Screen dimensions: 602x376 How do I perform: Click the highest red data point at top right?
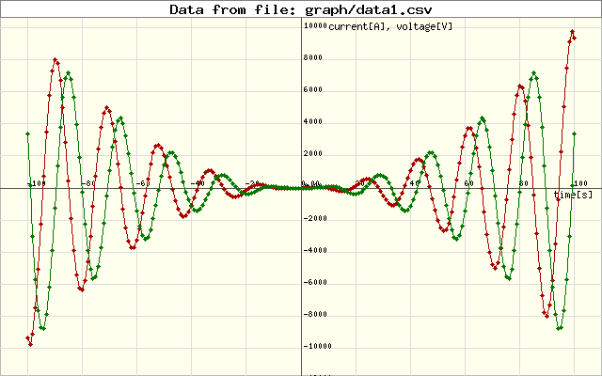point(572,32)
